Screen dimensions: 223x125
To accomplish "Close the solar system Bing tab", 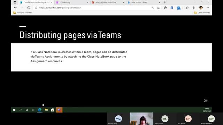I will [x=160, y=2].
